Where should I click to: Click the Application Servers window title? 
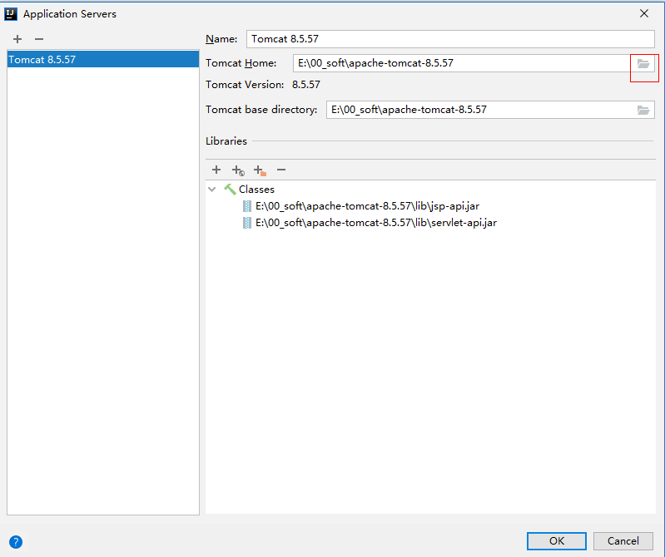(x=70, y=14)
